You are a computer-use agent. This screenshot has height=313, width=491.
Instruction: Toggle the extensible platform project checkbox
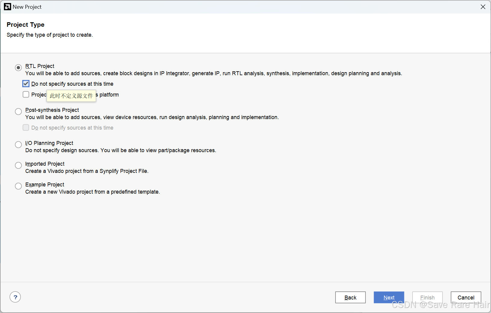[x=26, y=94]
